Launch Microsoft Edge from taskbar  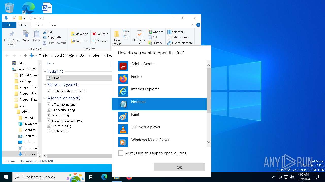click(104, 177)
